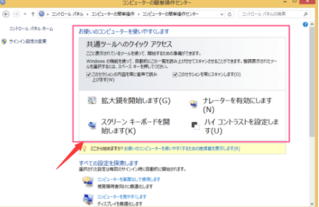319x207 pixels.
Task: Click ディスプレイを最適化します description text
Action: (119, 204)
